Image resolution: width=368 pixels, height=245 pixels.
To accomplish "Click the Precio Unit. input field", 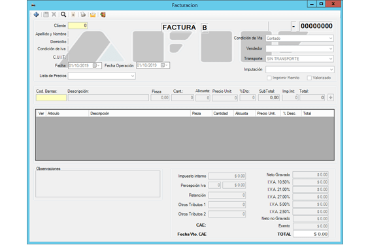I will [225, 97].
